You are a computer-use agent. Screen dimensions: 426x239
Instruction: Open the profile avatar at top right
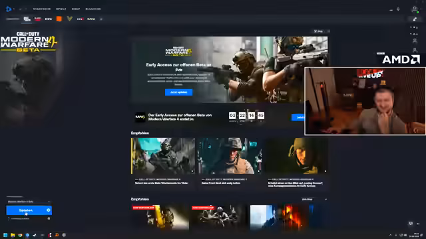(415, 9)
